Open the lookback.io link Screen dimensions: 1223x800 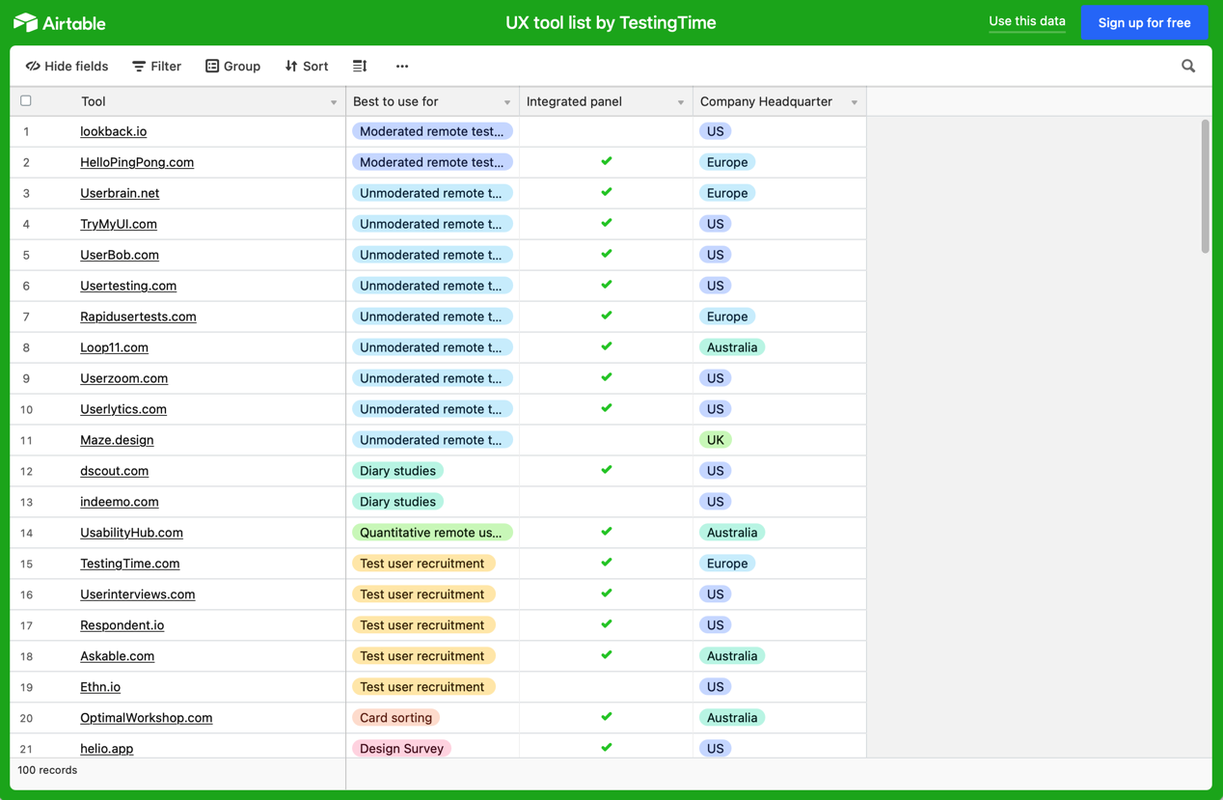(114, 131)
